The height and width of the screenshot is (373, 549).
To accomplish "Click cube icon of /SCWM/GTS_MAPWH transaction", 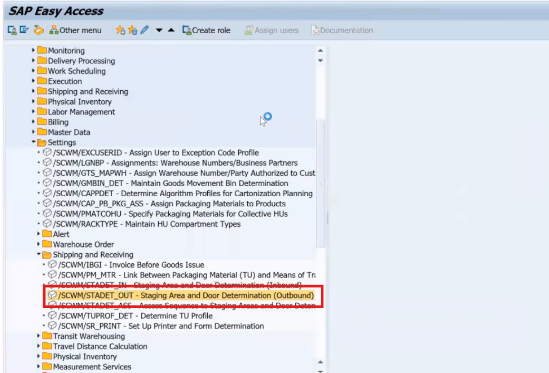I will click(x=47, y=173).
